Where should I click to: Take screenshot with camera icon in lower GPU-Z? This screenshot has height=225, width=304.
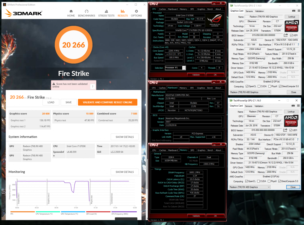click(294, 106)
